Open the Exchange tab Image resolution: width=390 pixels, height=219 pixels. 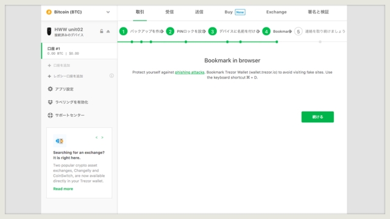276,12
